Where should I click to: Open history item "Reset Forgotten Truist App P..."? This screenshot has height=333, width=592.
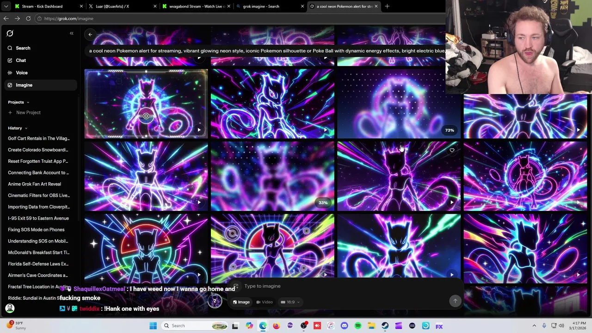[38, 161]
